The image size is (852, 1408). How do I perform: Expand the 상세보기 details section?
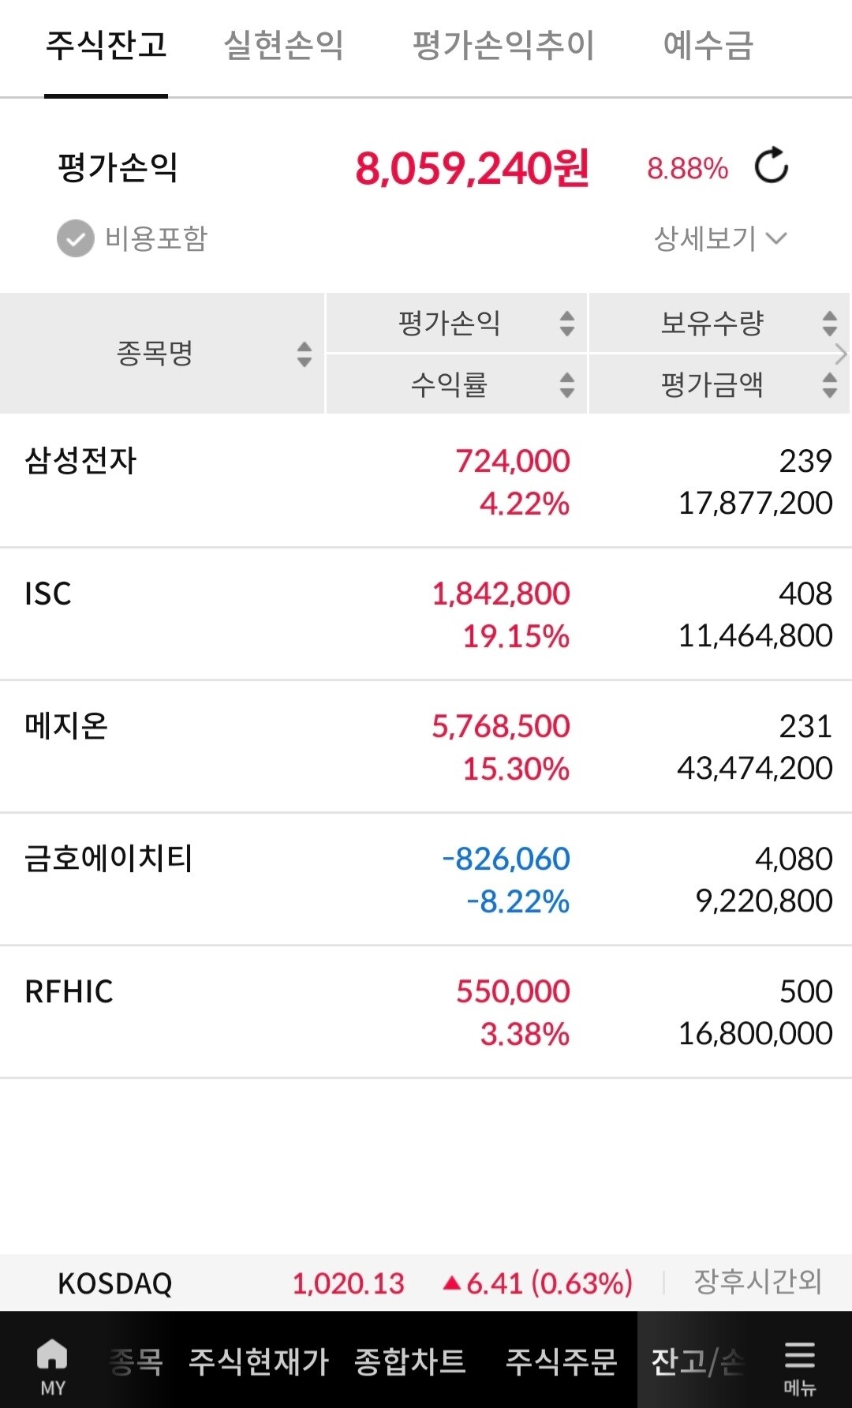click(718, 236)
